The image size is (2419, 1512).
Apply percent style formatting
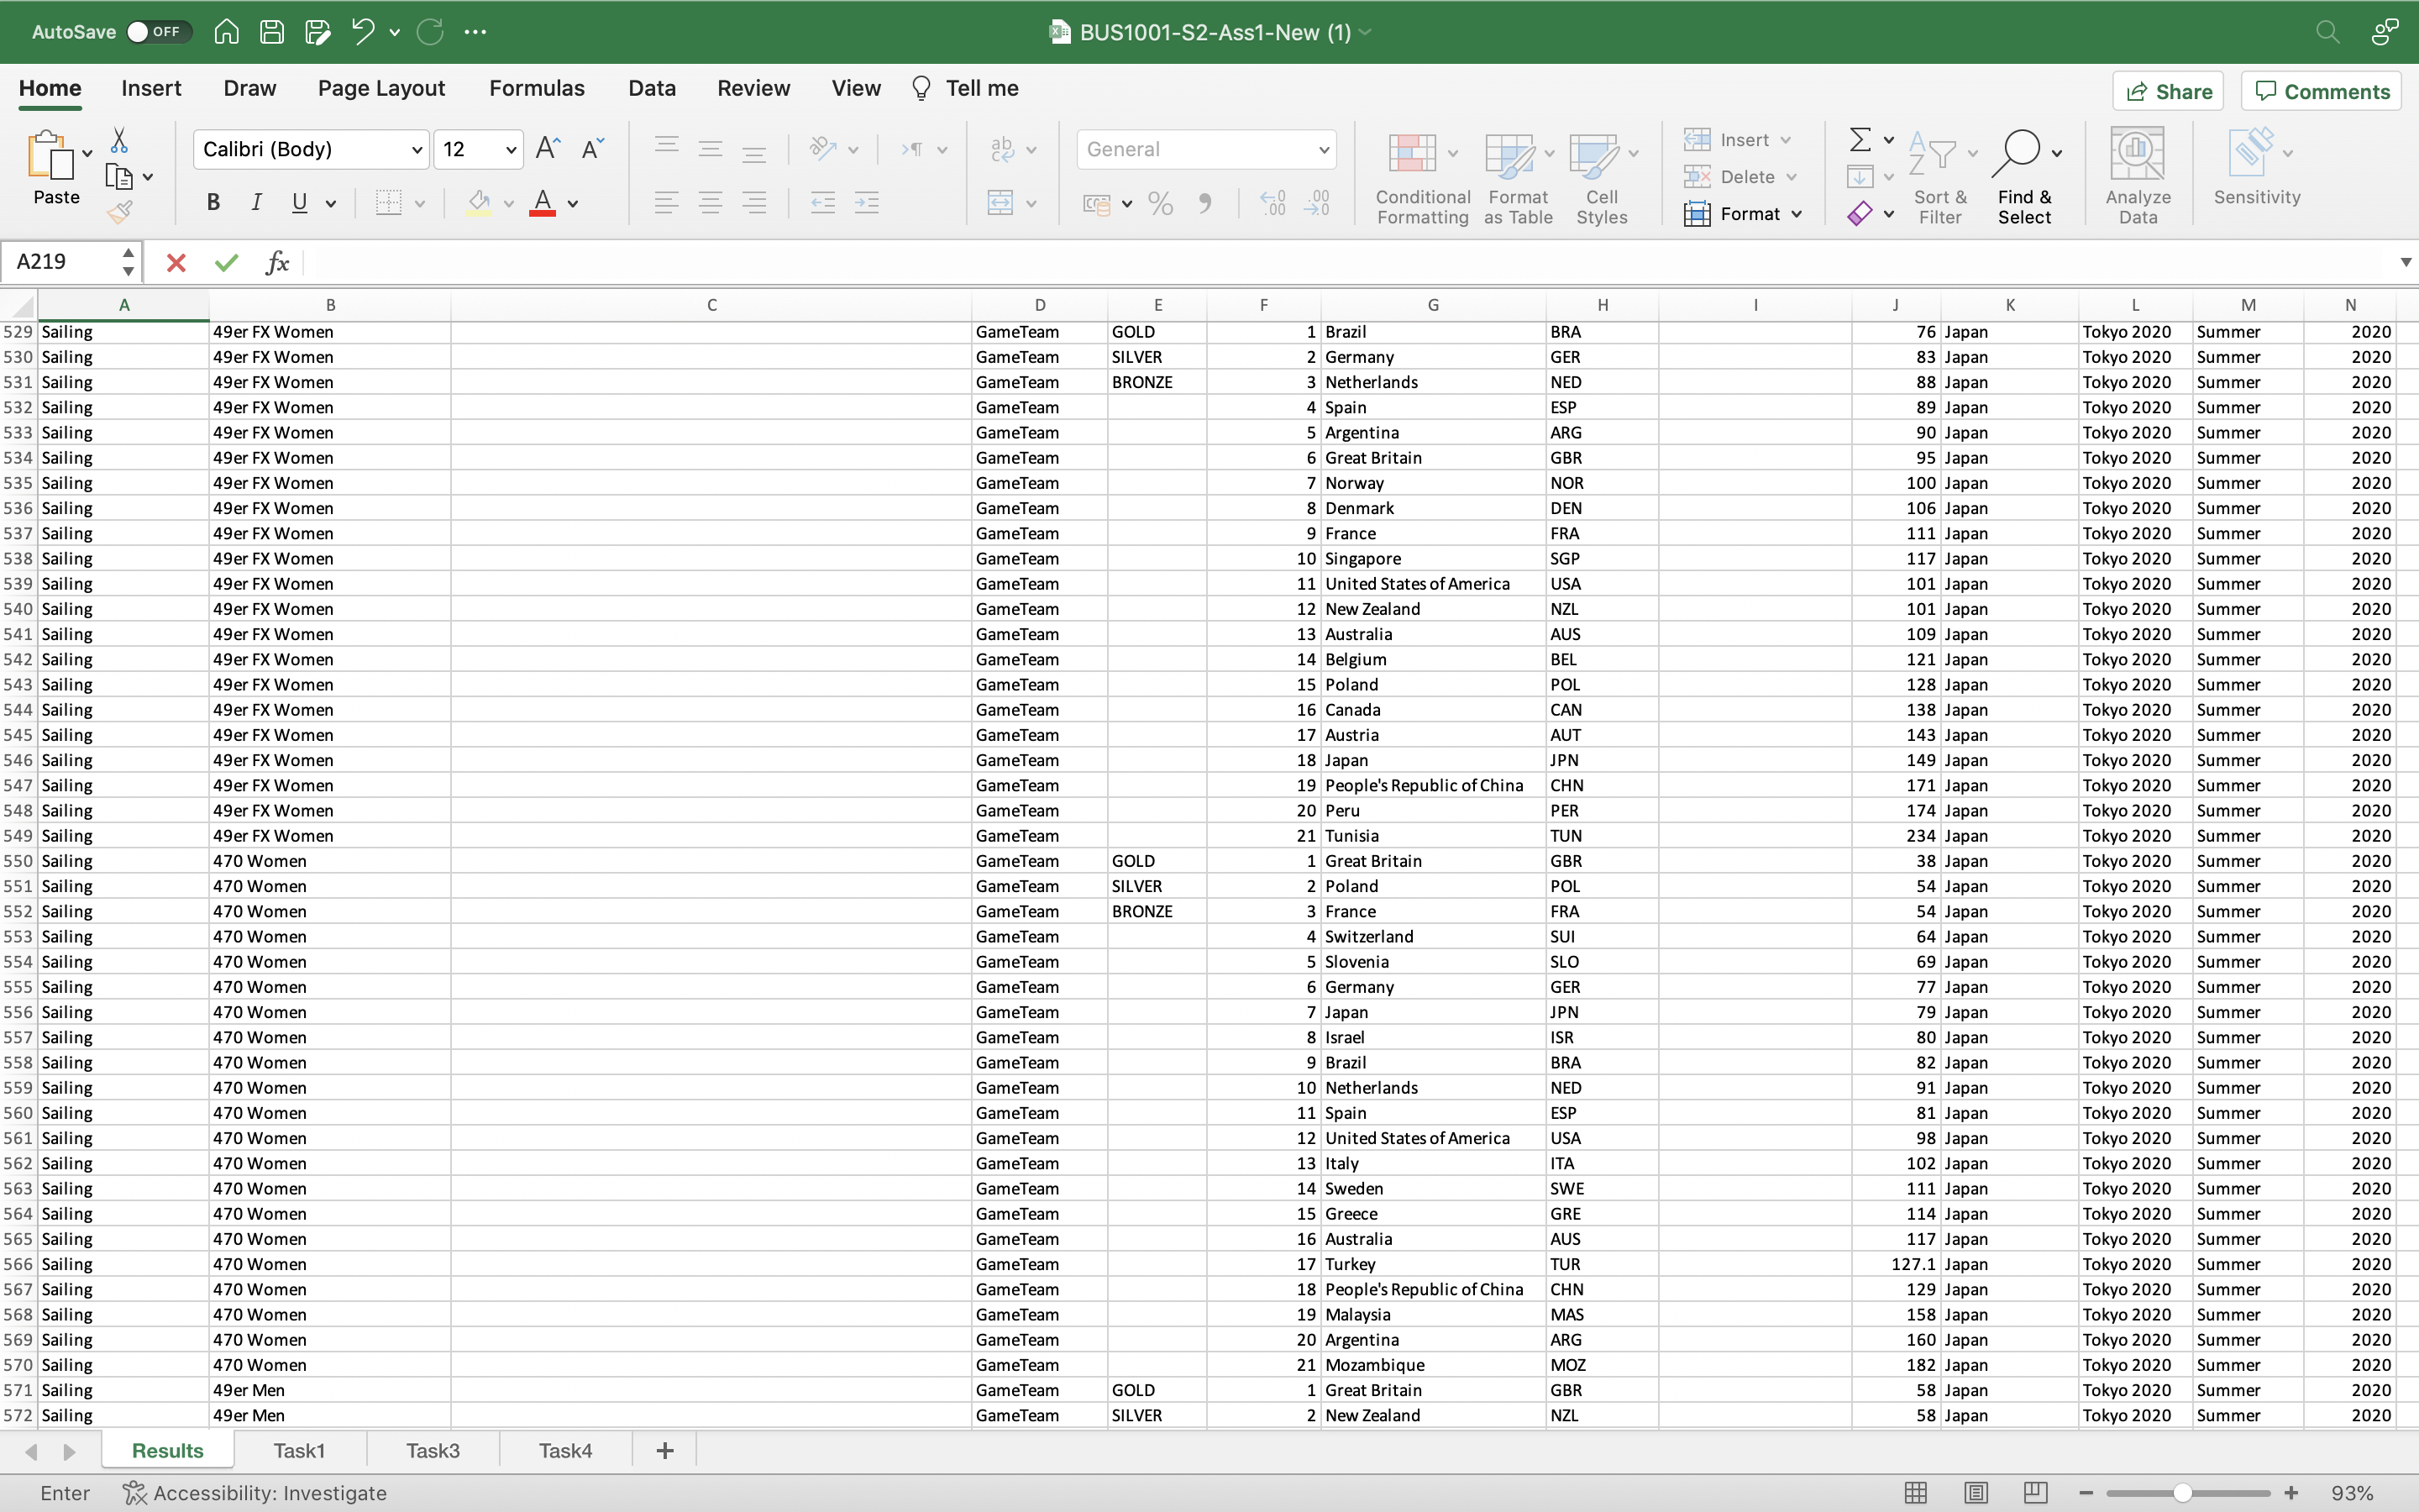pyautogui.click(x=1158, y=202)
